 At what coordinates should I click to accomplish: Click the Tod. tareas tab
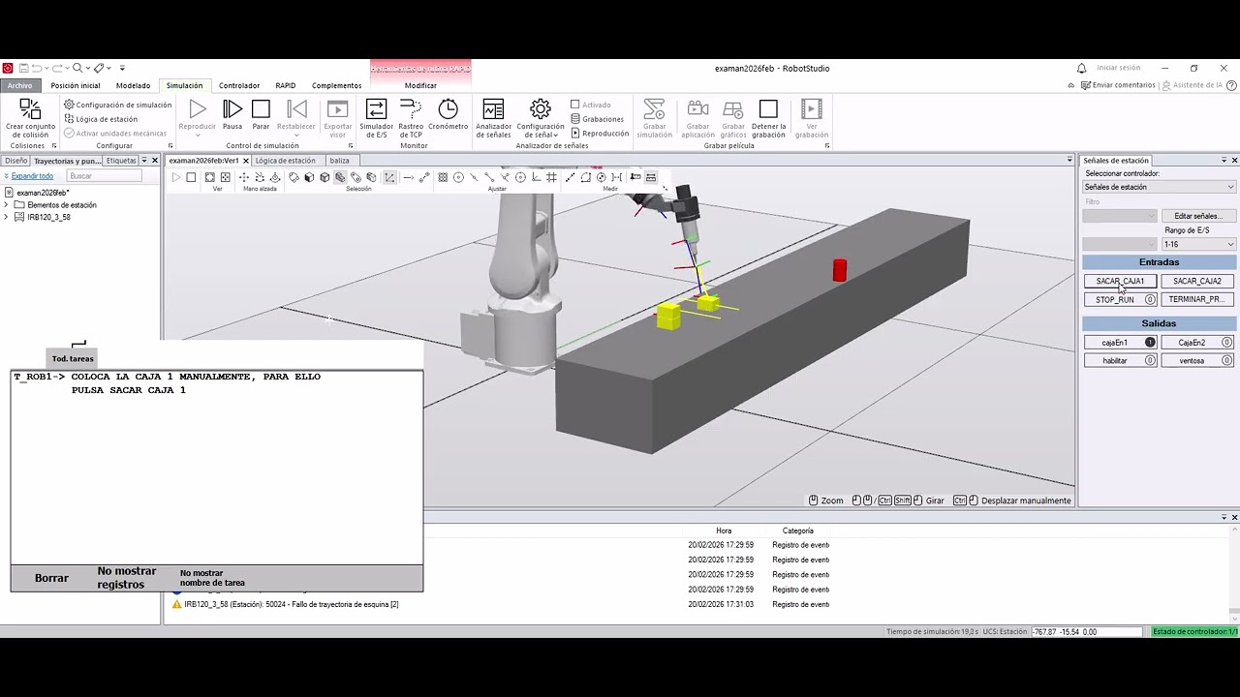pos(73,358)
